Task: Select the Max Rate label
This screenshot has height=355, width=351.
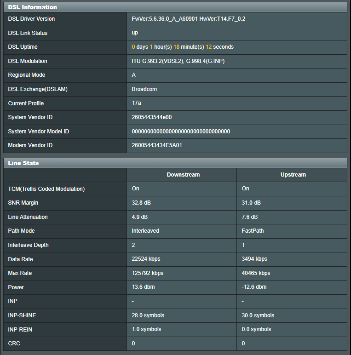Action: pos(20,273)
